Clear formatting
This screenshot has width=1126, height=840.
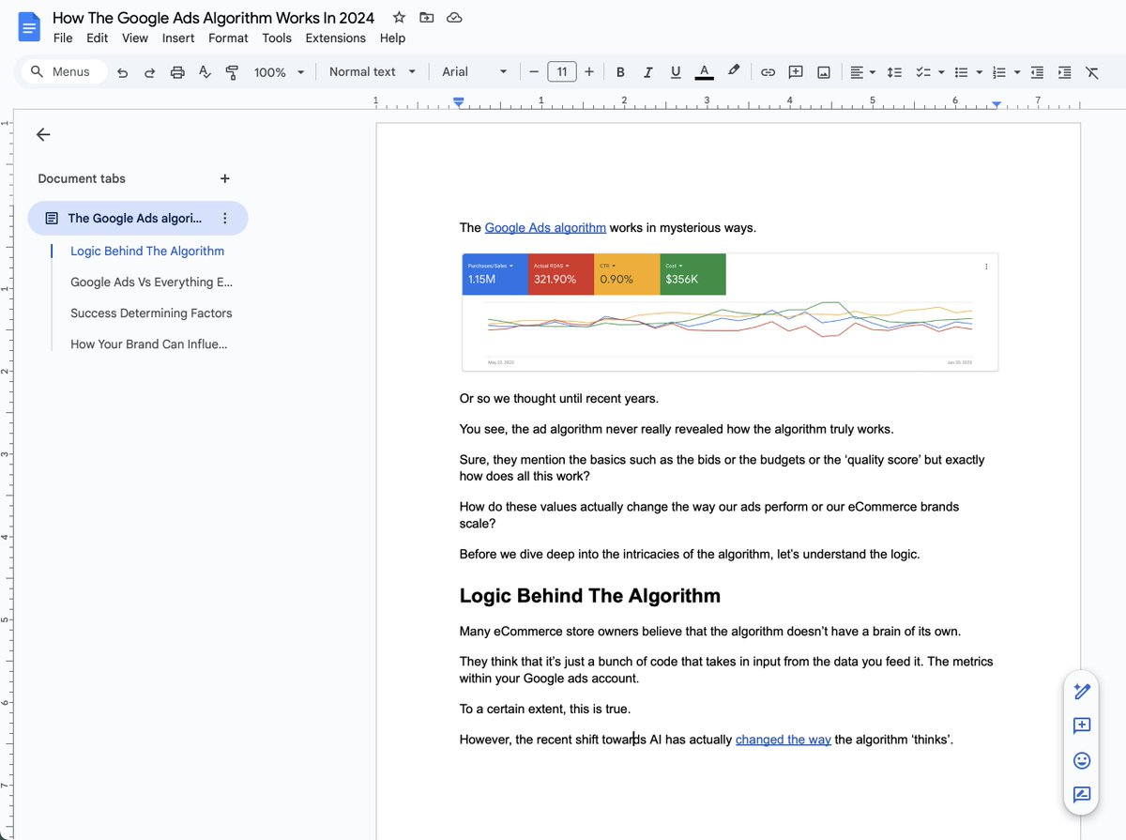coord(1092,72)
